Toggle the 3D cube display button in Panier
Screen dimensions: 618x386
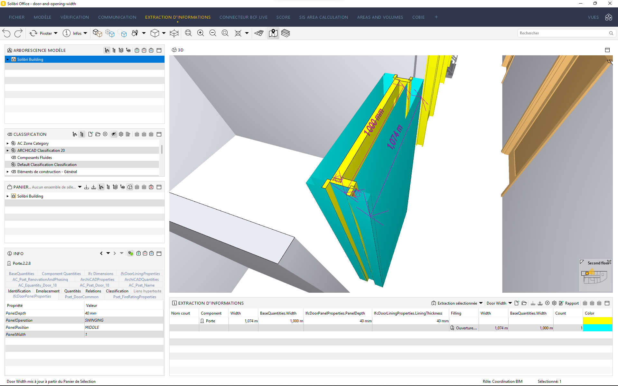tap(130, 187)
